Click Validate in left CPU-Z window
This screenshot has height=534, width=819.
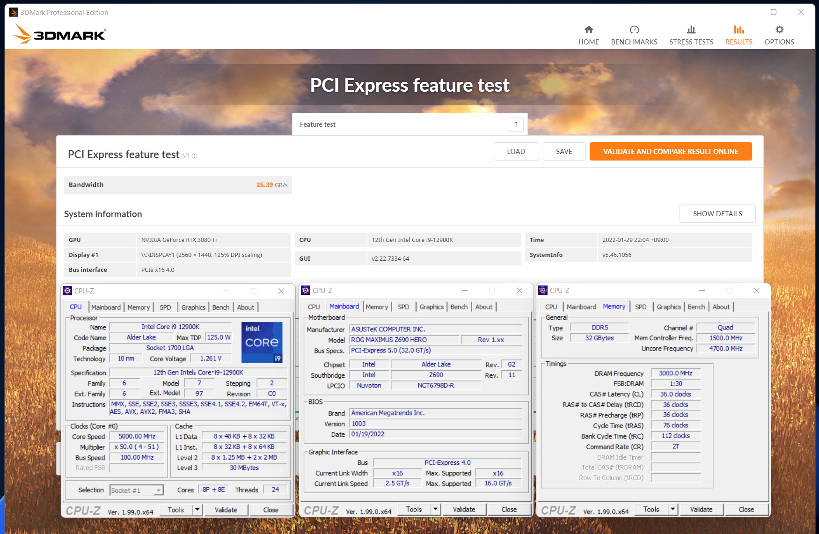point(226,510)
